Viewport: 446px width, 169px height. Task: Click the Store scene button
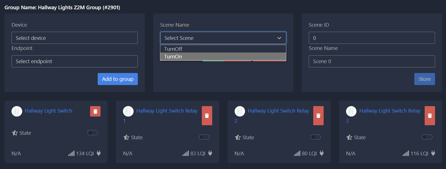pos(425,79)
